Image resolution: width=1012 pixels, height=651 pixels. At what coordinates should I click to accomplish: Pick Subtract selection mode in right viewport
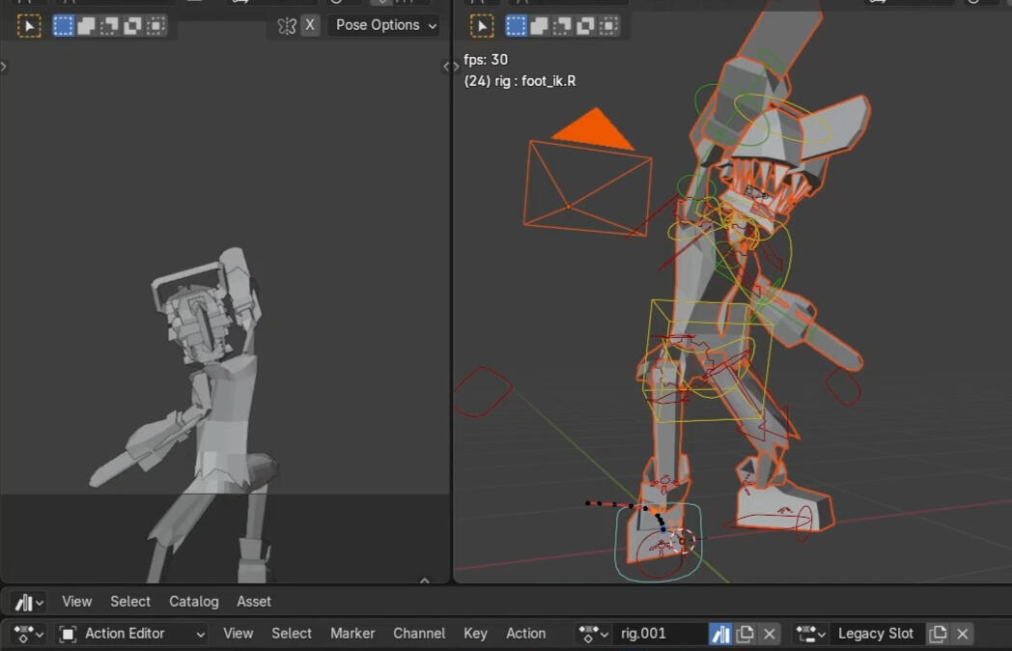(x=563, y=26)
